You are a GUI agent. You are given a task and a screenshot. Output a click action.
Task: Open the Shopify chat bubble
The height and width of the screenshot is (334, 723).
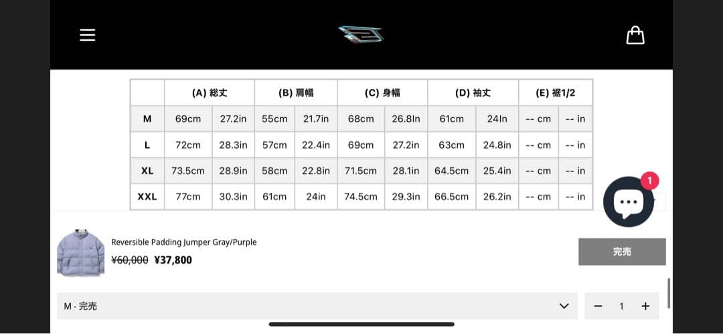pyautogui.click(x=628, y=201)
